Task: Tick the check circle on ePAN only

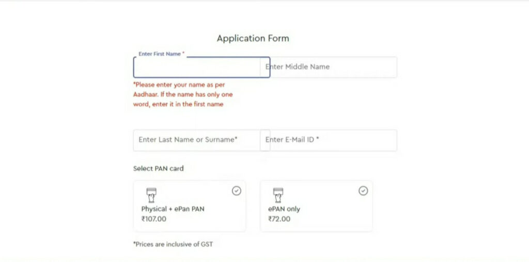Action: click(363, 191)
